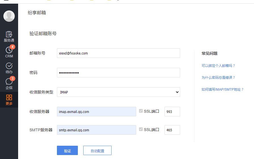
Task: Click the 邮箱账号 input field
Action: pyautogui.click(x=118, y=53)
